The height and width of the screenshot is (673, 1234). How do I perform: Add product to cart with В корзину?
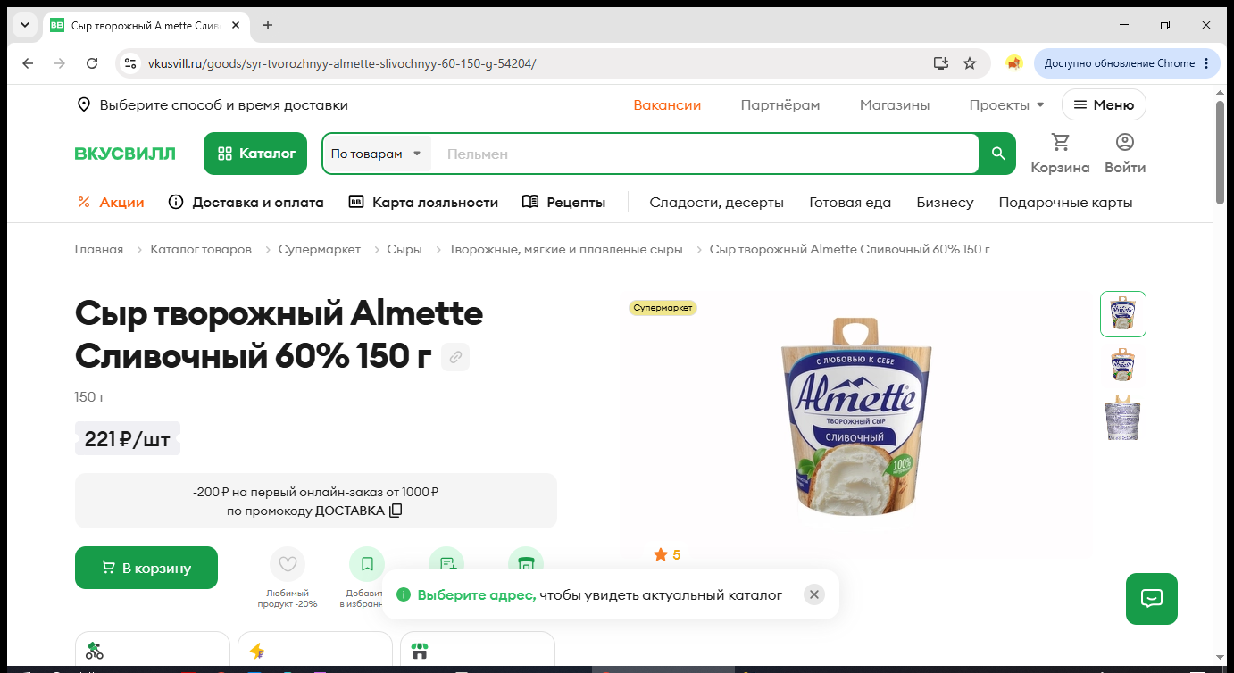click(146, 568)
